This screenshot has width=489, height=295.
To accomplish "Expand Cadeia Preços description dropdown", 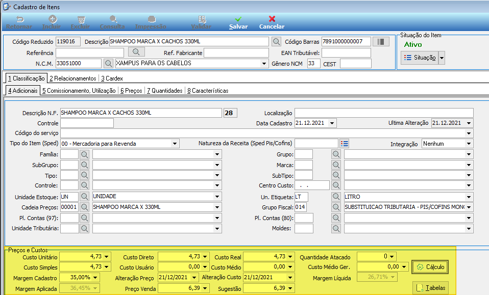I will (217, 207).
